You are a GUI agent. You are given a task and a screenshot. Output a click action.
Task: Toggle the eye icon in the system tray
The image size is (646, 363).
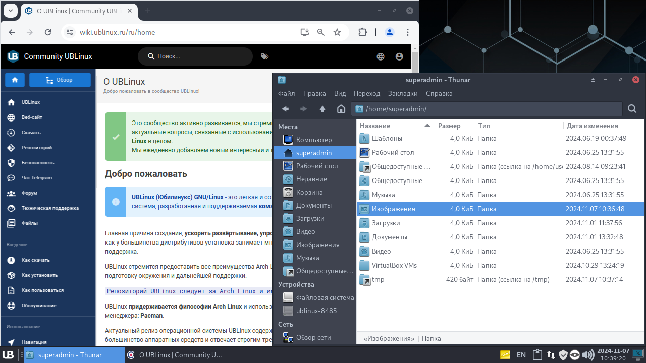pyautogui.click(x=574, y=354)
